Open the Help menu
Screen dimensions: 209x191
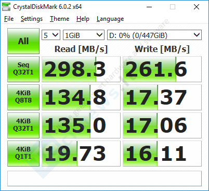pos(83,19)
